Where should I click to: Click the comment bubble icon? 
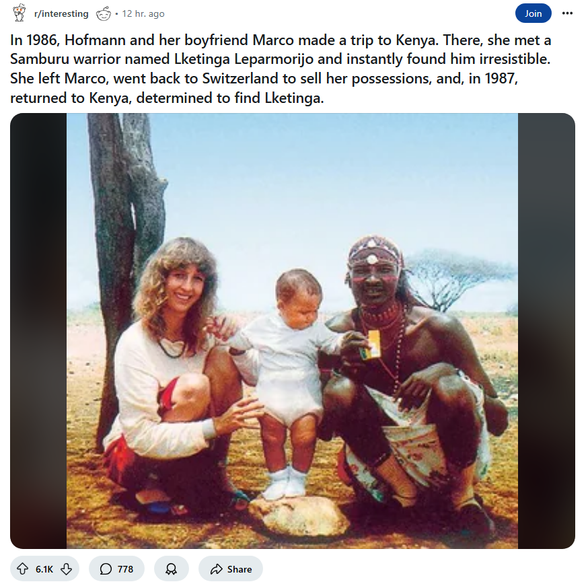(x=106, y=569)
